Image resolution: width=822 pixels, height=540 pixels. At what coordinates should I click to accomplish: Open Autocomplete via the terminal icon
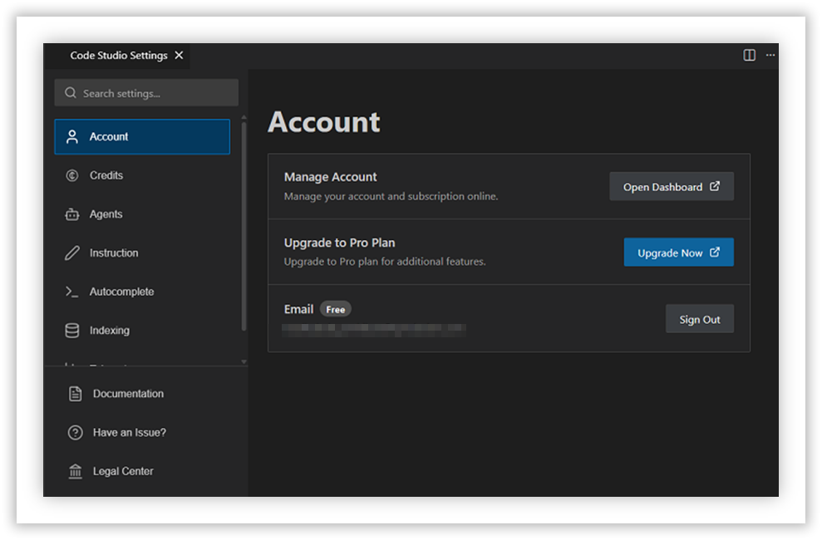pyautogui.click(x=74, y=292)
